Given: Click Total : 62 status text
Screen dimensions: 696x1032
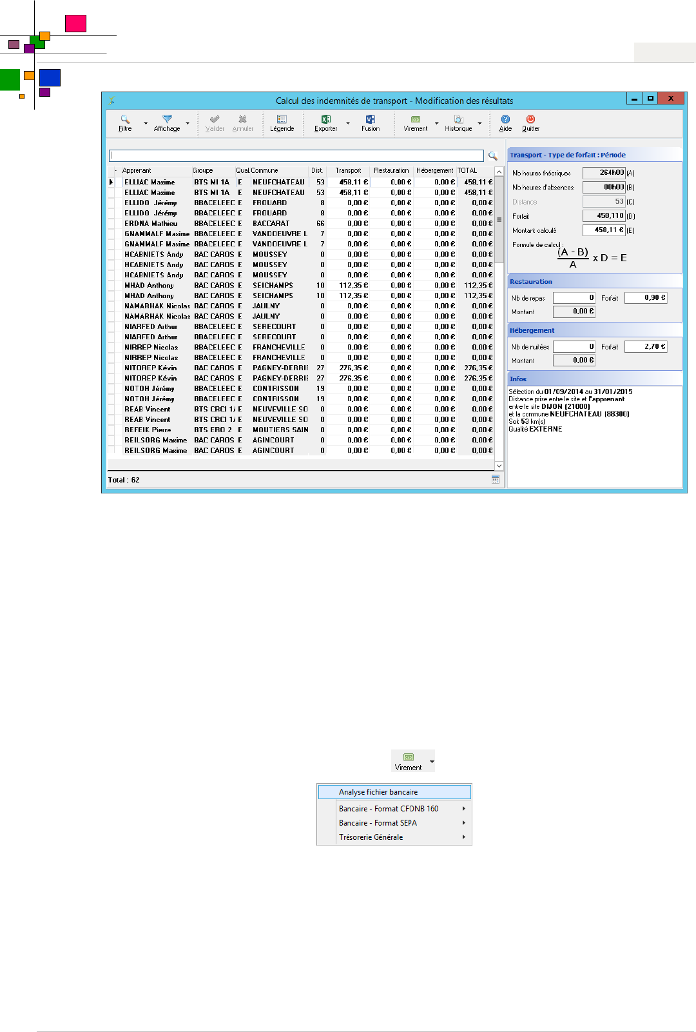Looking at the screenshot, I should click(124, 480).
